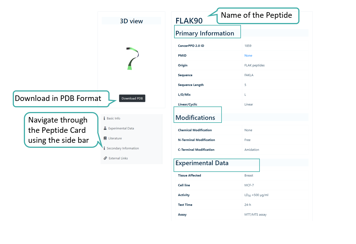Click the chain-link icon for External Links
Viewport: 356px width, 244px height.
click(x=105, y=158)
